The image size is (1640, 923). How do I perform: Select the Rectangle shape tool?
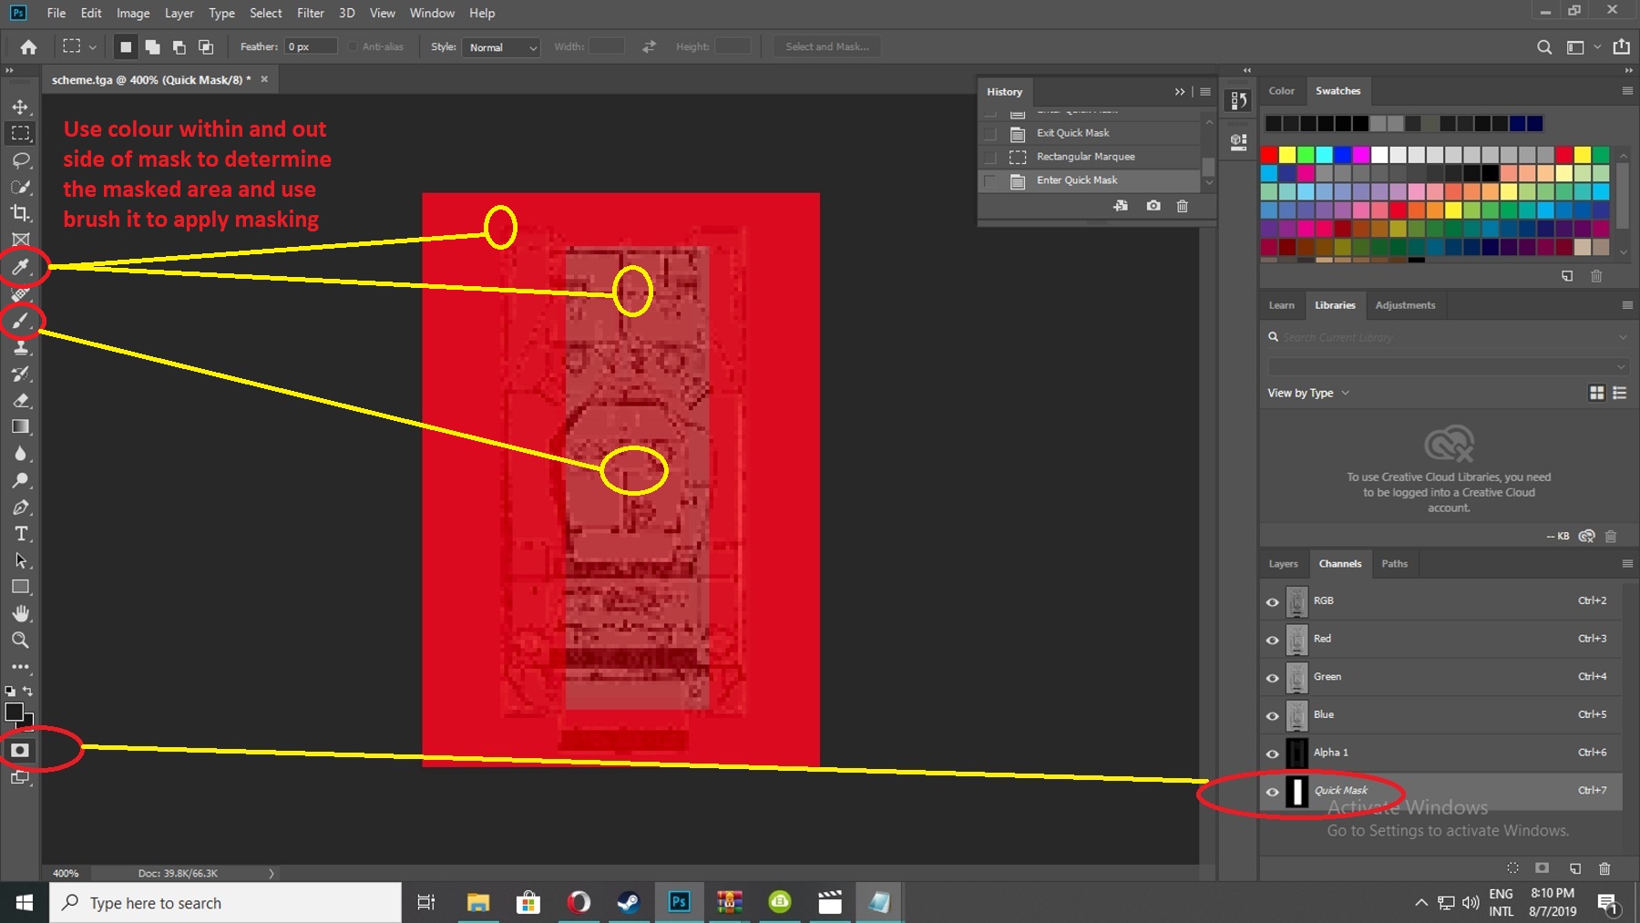pos(20,587)
